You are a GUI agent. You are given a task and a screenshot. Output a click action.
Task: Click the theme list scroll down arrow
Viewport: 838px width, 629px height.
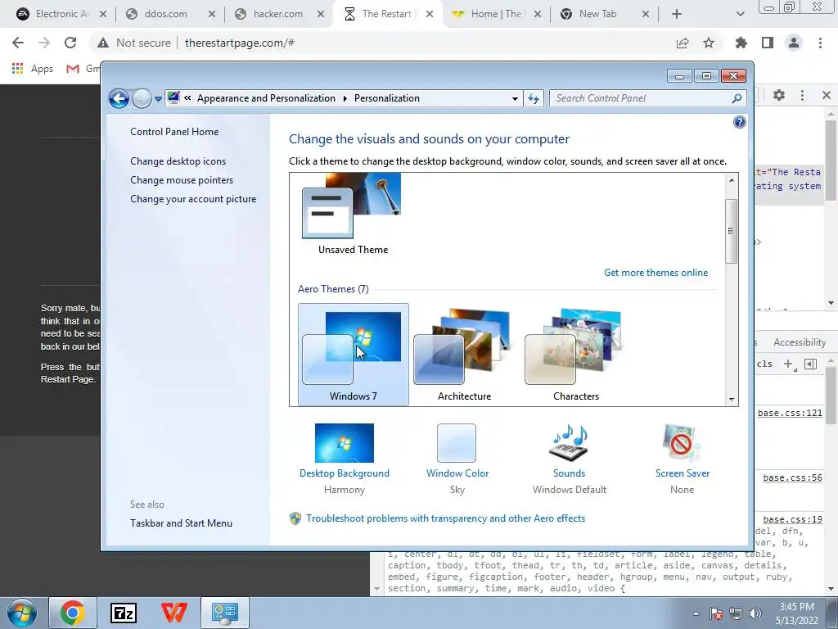[x=731, y=399]
